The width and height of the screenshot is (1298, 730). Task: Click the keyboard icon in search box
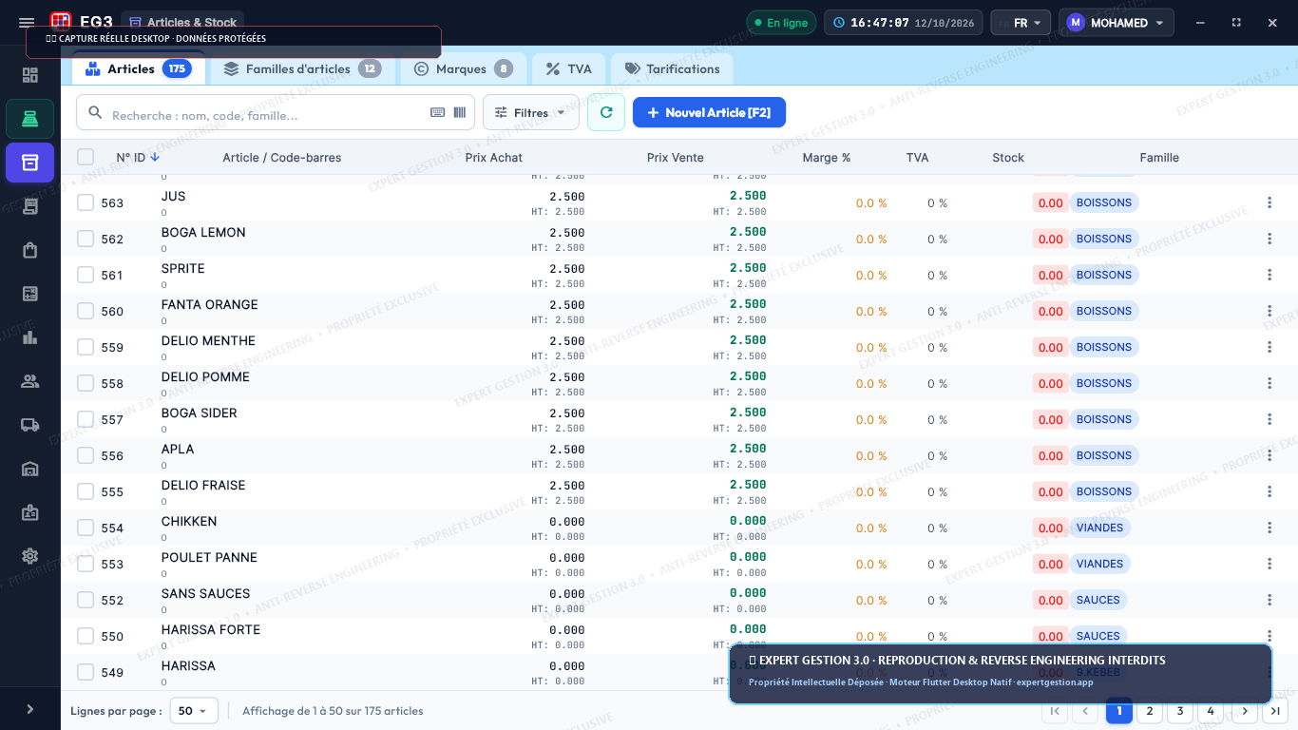tap(437, 112)
